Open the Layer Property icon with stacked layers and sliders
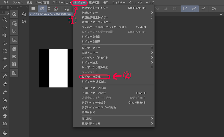Image resolution: width=224 pixels, height=137 pixels. tap(24, 14)
